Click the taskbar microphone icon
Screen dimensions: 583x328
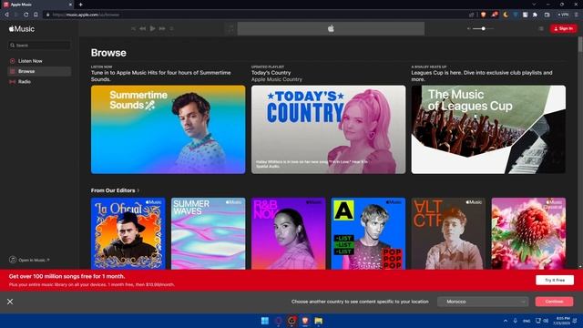pos(516,321)
